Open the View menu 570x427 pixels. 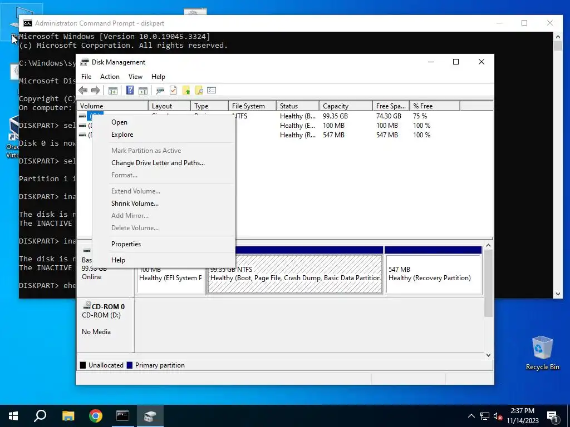(x=135, y=77)
